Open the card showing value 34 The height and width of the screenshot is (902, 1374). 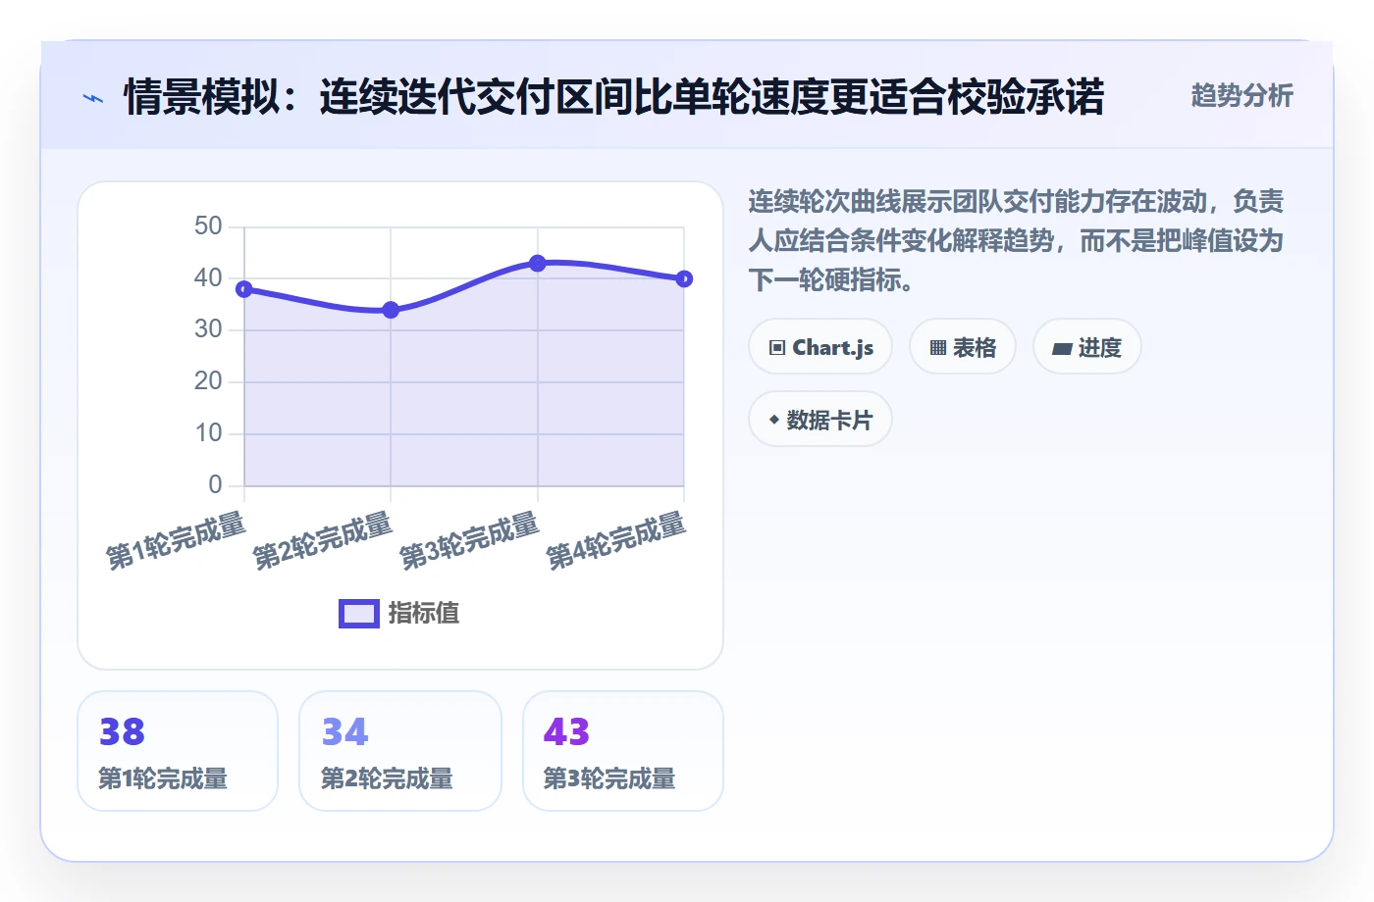[400, 751]
